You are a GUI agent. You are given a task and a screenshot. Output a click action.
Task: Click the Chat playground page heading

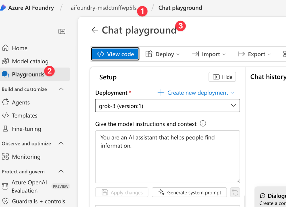click(x=139, y=30)
